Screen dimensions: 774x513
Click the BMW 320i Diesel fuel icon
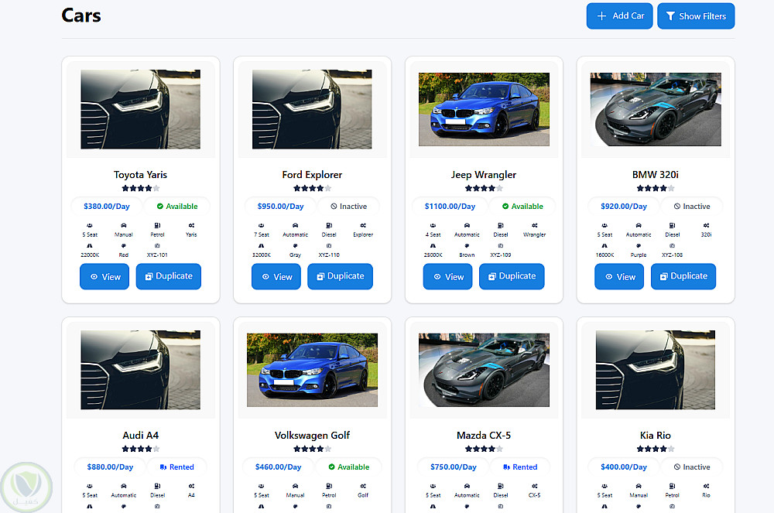673,225
